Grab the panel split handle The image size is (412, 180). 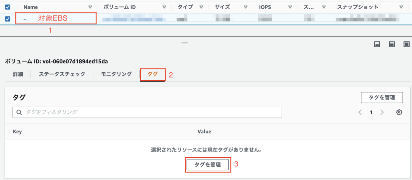click(184, 44)
